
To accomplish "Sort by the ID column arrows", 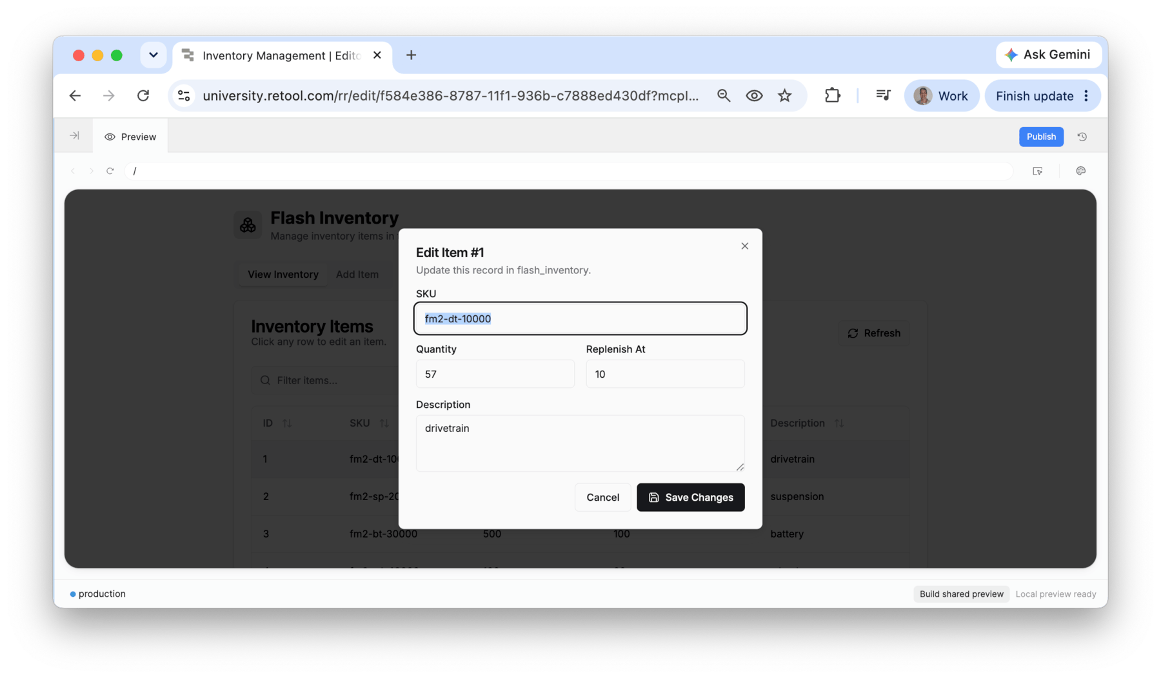I will click(x=287, y=423).
